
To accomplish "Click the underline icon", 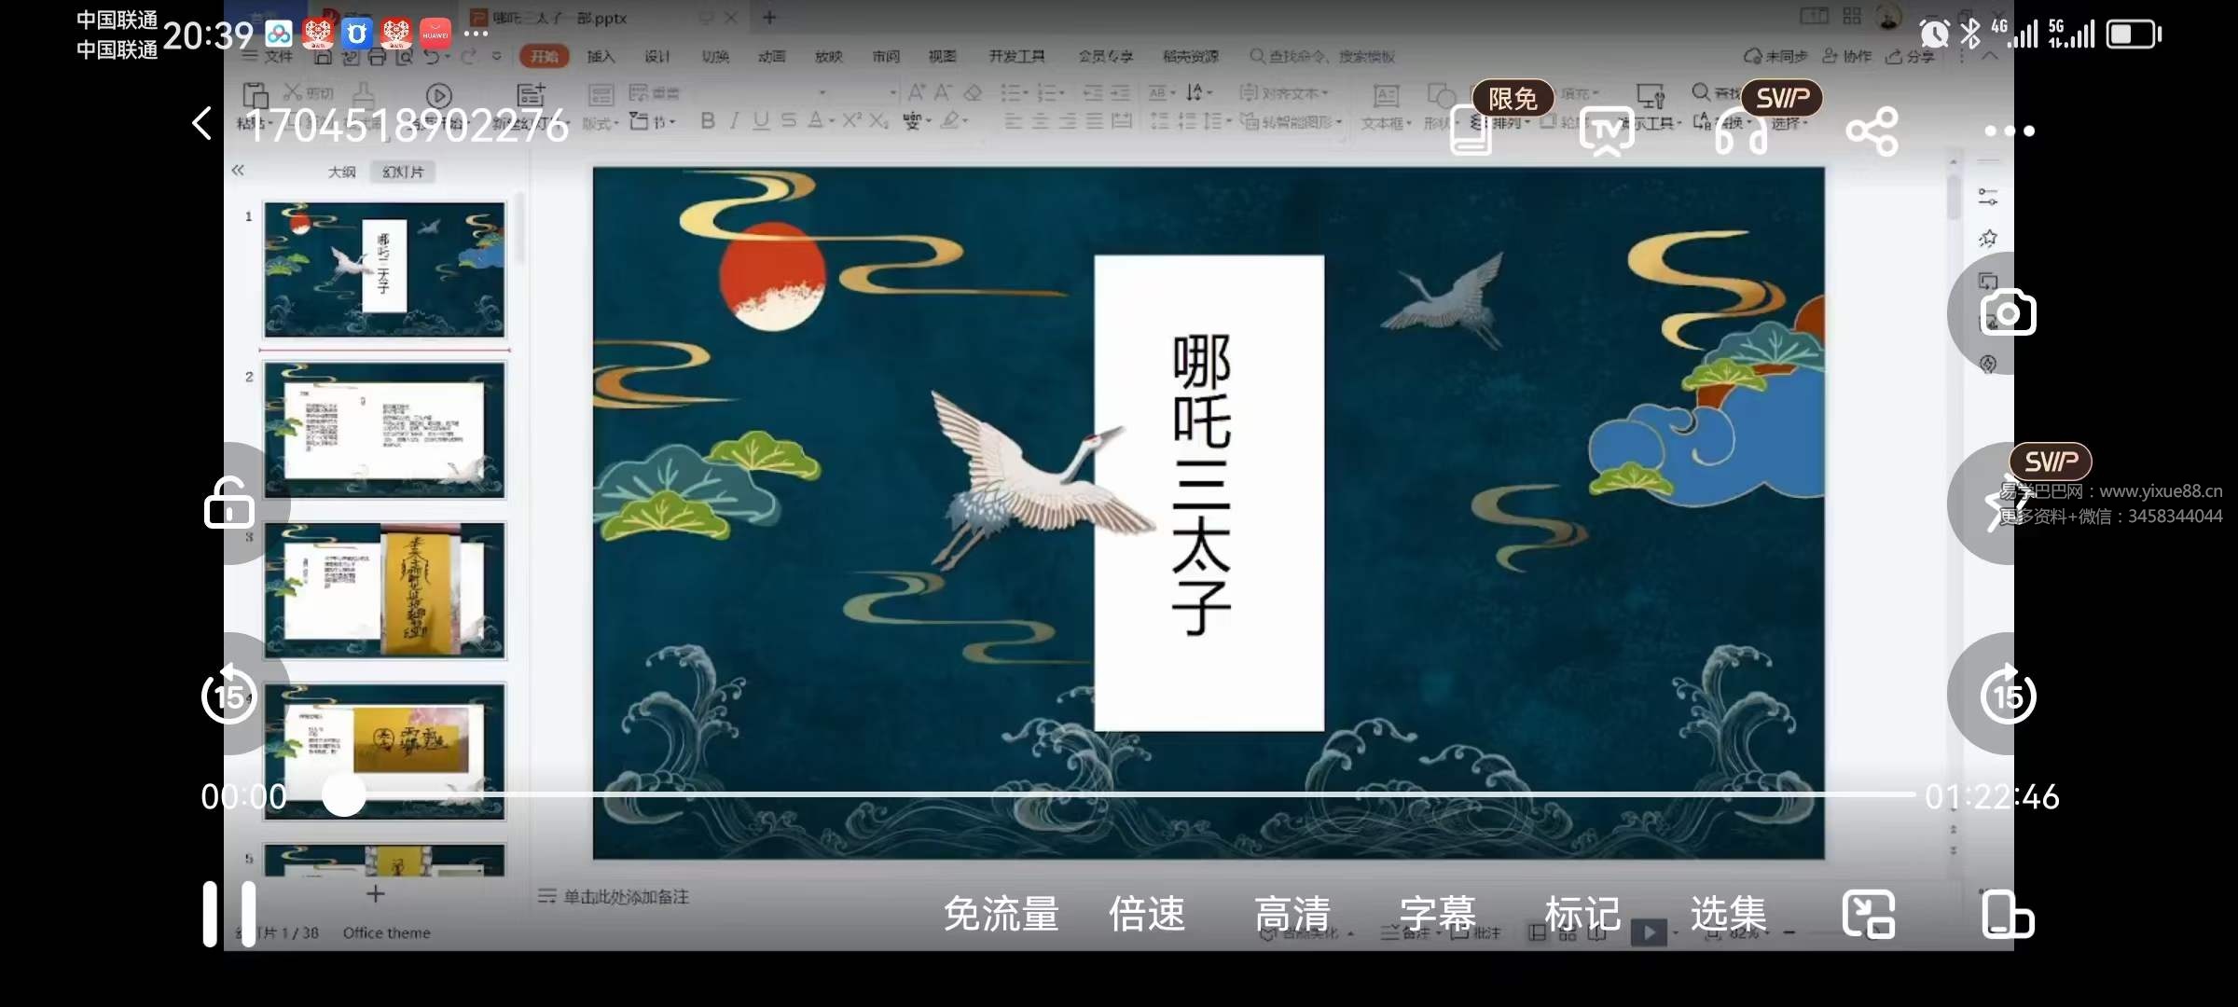I will click(x=761, y=121).
